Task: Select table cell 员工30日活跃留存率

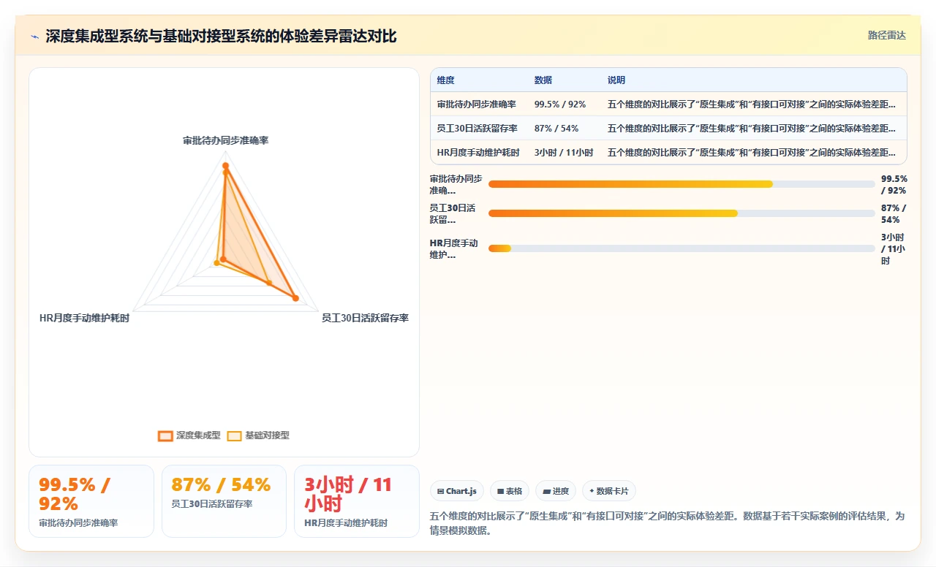Action: [x=478, y=129]
